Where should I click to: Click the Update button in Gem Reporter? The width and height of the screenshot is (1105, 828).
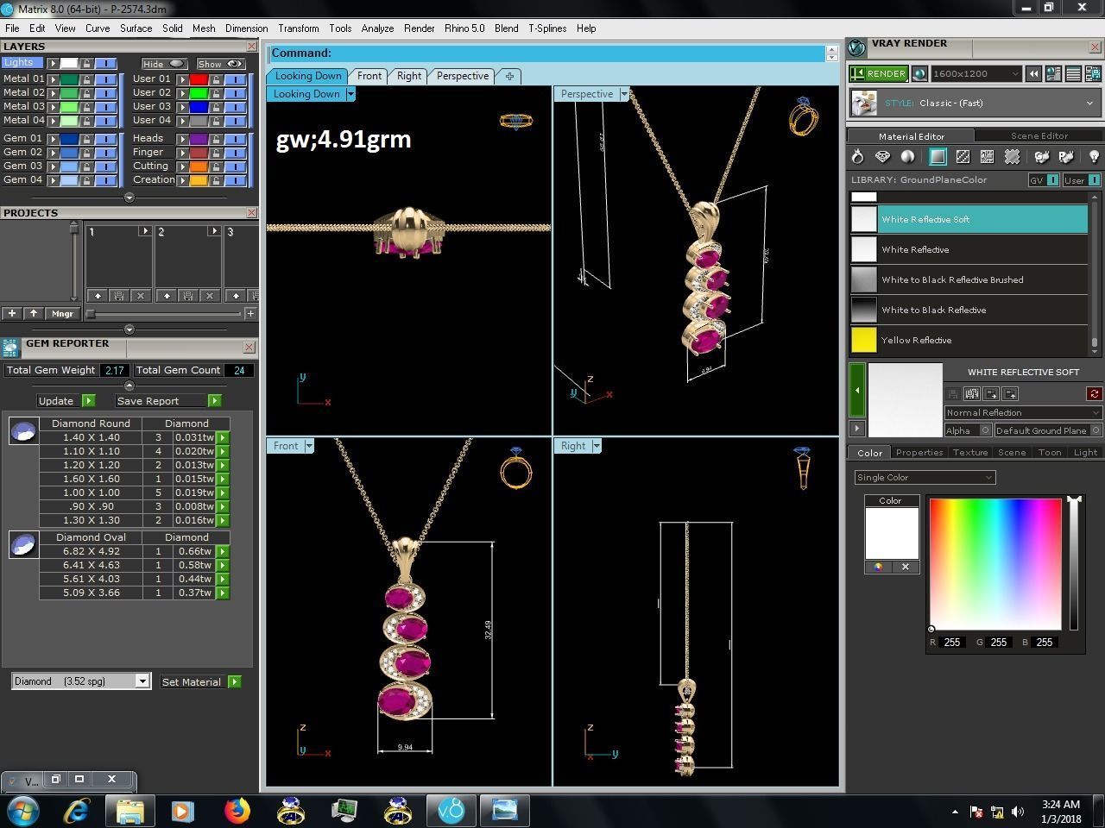(66, 400)
